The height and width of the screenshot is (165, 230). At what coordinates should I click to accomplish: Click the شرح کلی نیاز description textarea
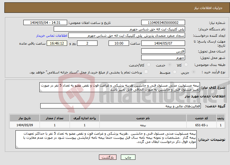120,87
